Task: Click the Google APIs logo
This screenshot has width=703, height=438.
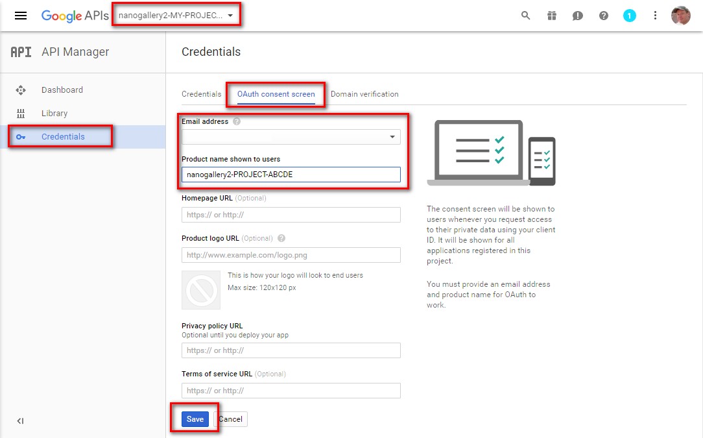Action: [x=75, y=16]
